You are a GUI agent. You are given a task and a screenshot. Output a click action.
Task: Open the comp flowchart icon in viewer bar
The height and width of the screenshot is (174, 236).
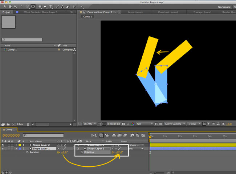click(218, 124)
